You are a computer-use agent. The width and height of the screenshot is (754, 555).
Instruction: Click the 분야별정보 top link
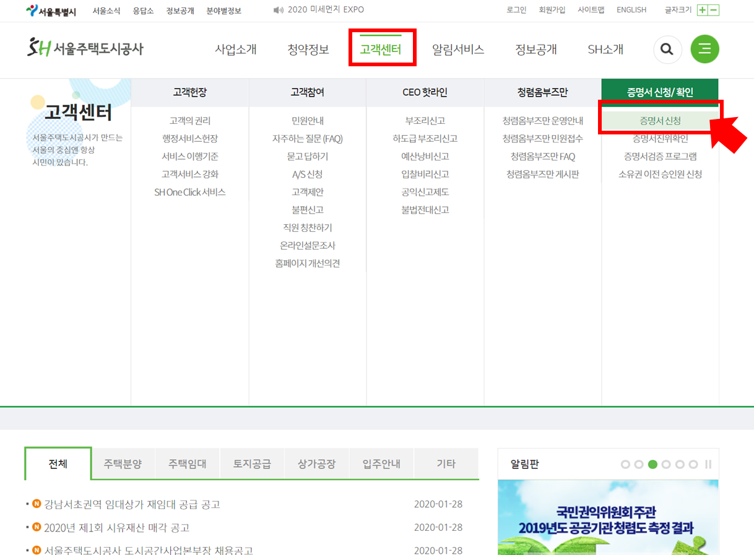point(224,11)
